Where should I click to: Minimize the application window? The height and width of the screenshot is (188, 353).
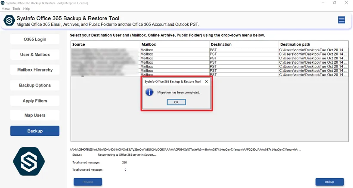pos(323,3)
